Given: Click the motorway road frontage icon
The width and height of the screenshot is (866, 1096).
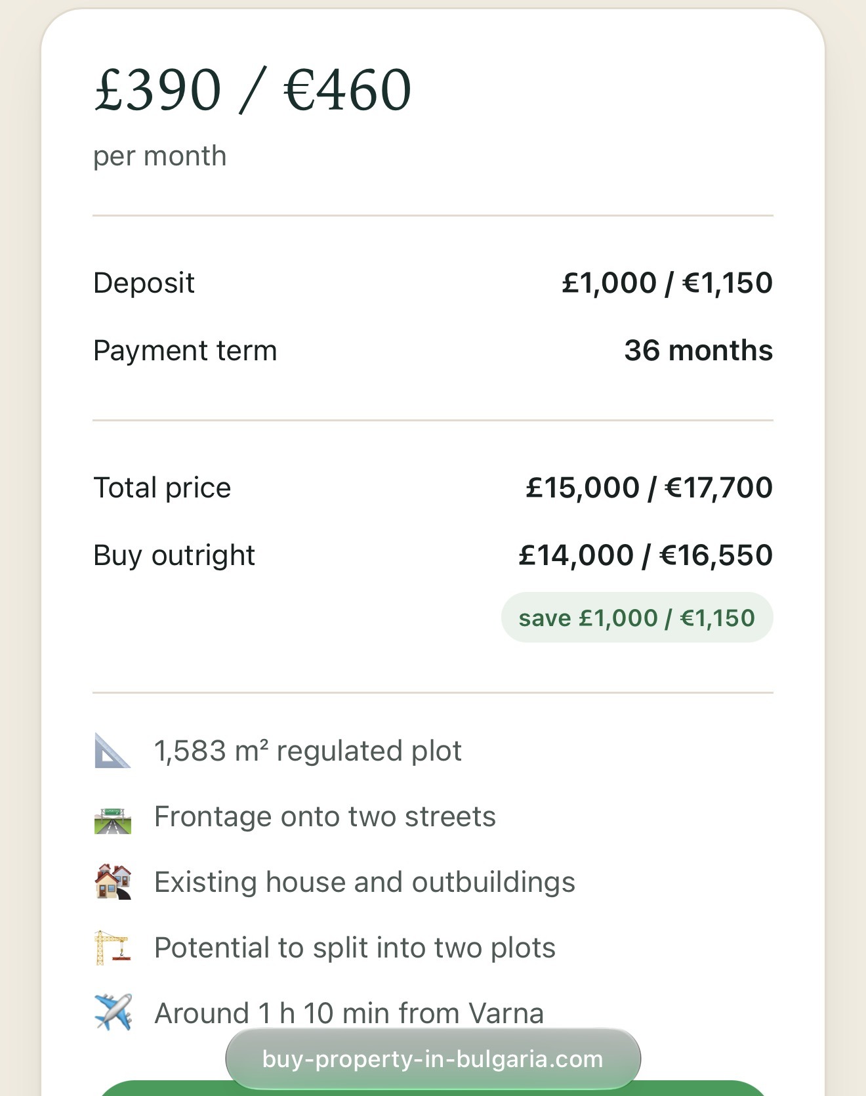Looking at the screenshot, I should [x=113, y=819].
